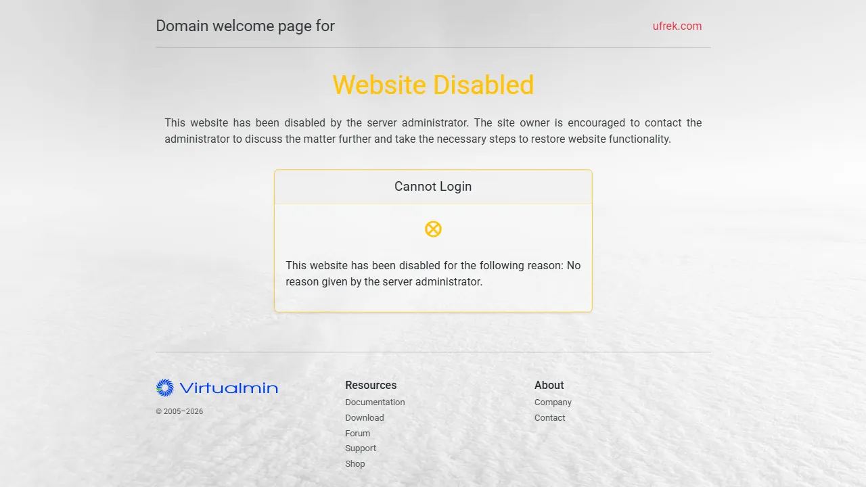Open the ufrek.com domain link
The height and width of the screenshot is (487, 866).
click(677, 26)
